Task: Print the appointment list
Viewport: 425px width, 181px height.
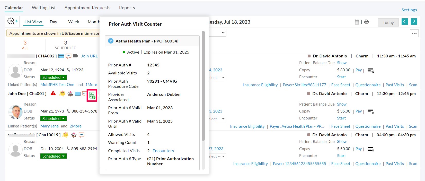Action: coord(367,22)
